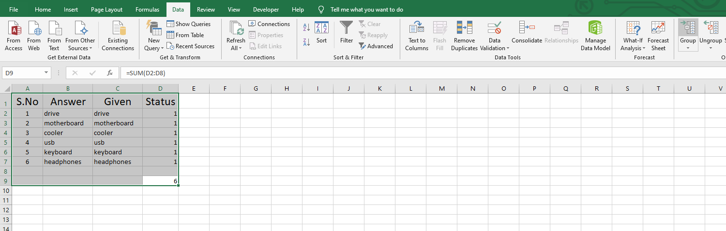Expand the Name Box dropdown arrow
This screenshot has width=726, height=231.
point(46,73)
